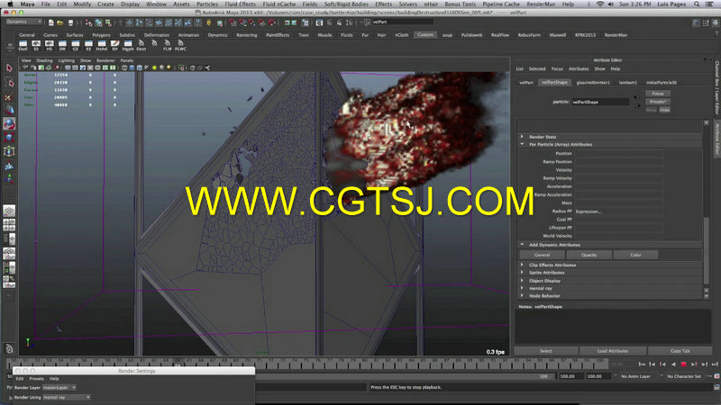Go to start of playback range
Screen dimensions: 721x405
(642, 364)
